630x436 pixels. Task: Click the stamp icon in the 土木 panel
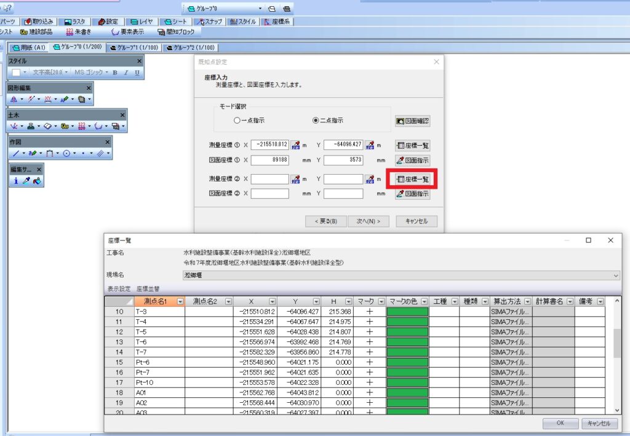pos(30,126)
